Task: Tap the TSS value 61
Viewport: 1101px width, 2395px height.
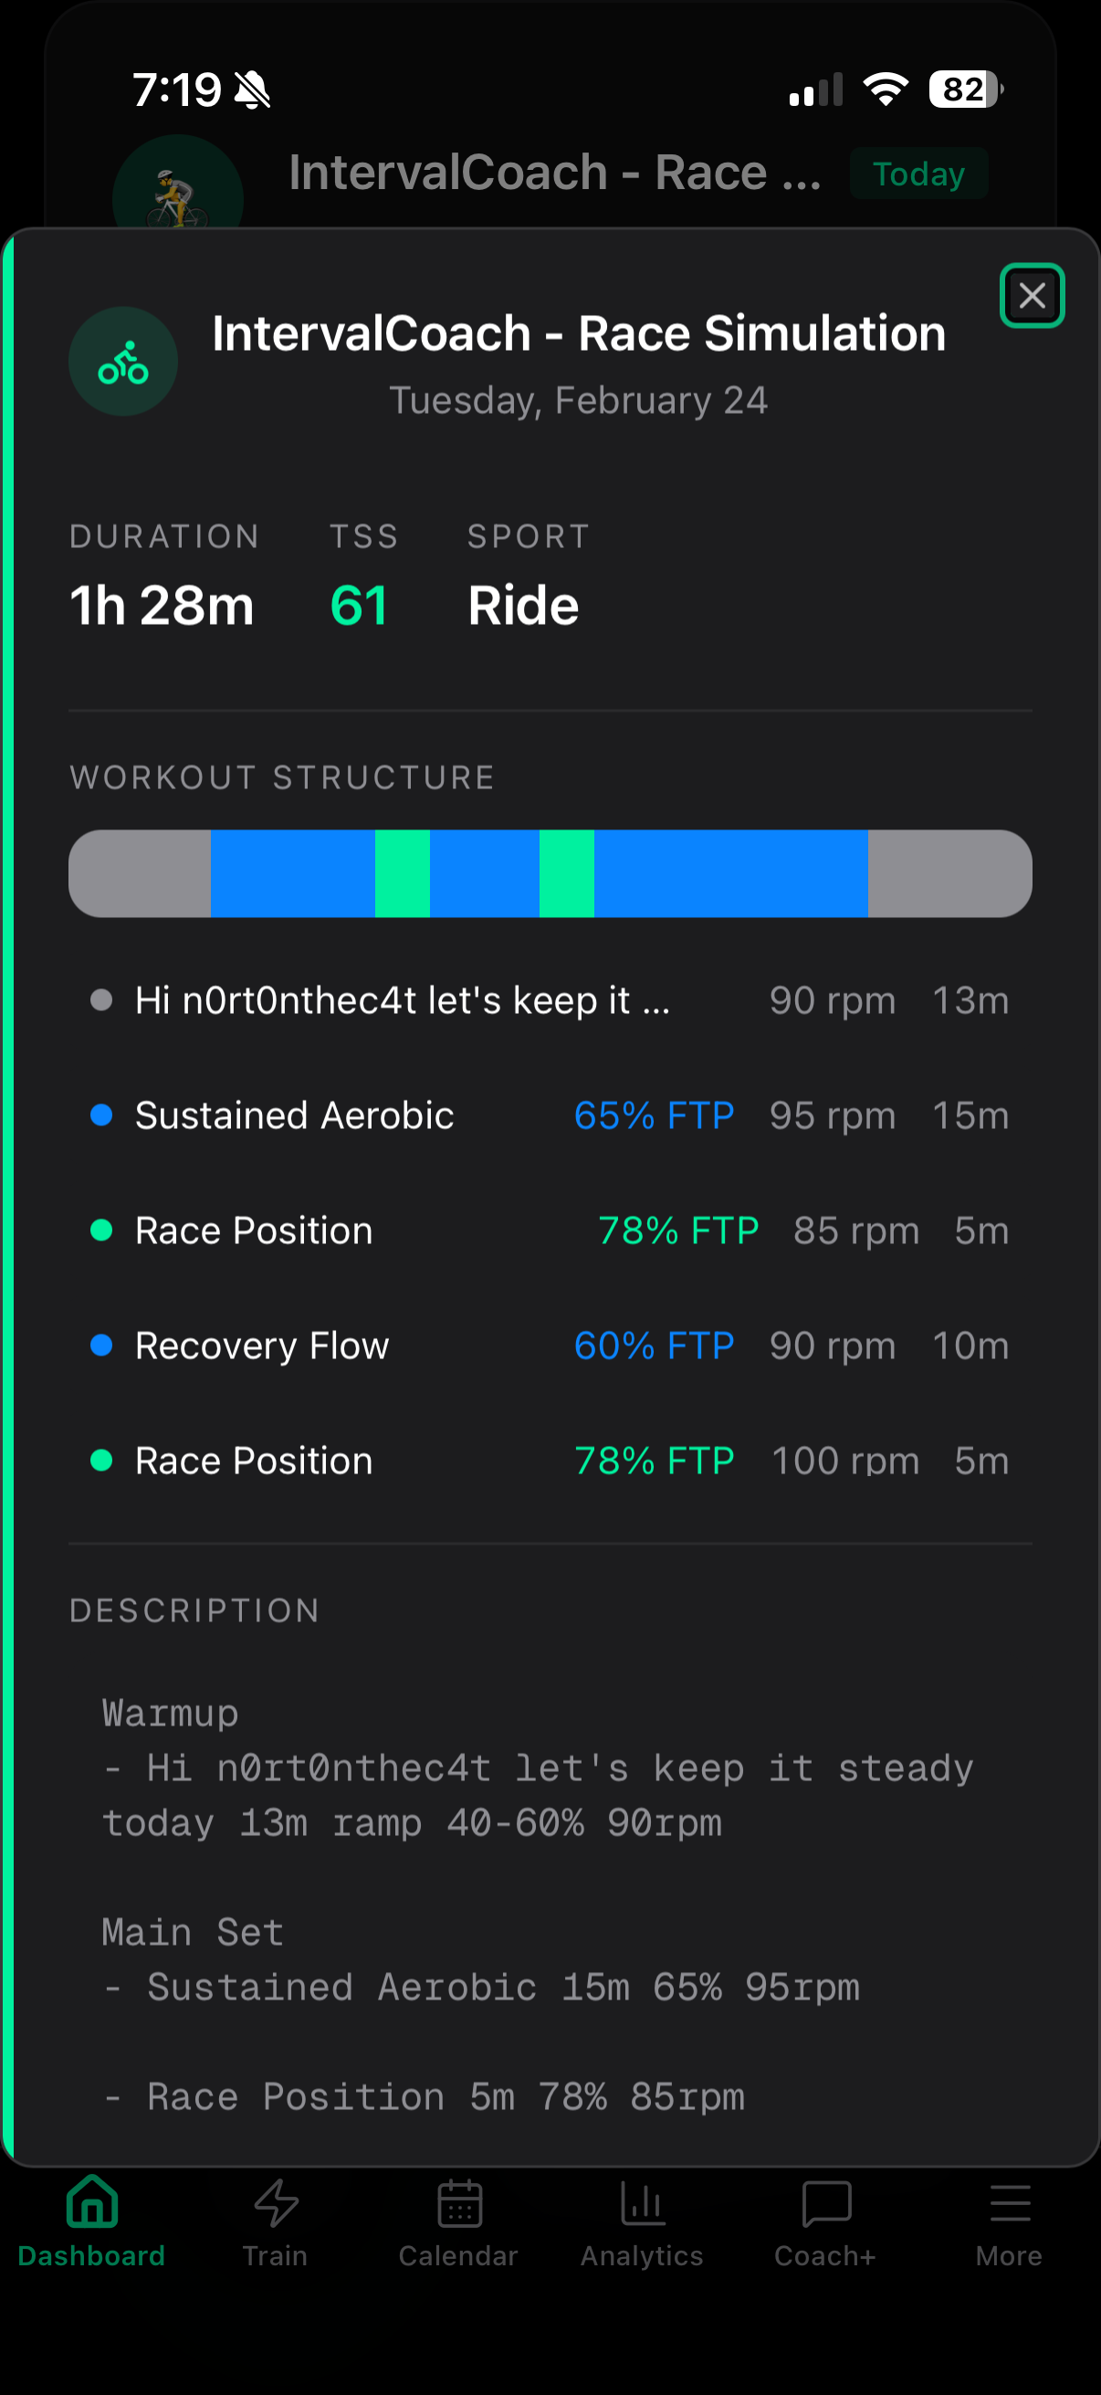Action: pos(359,607)
